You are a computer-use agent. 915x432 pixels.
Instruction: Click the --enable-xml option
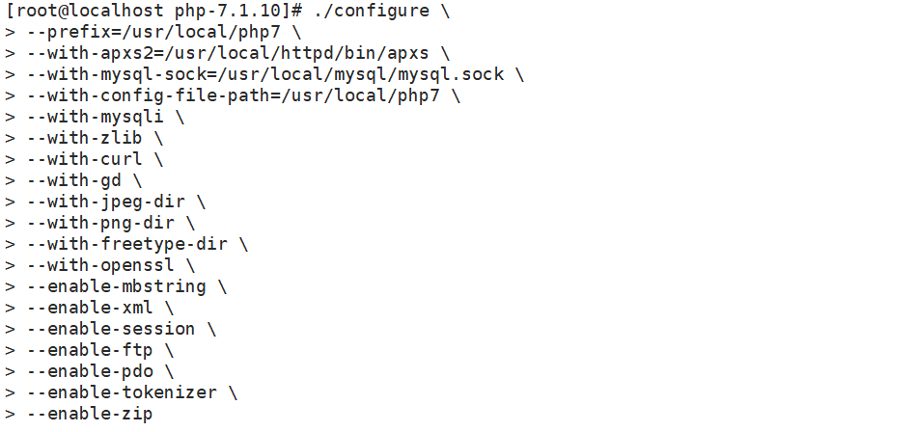pos(89,308)
